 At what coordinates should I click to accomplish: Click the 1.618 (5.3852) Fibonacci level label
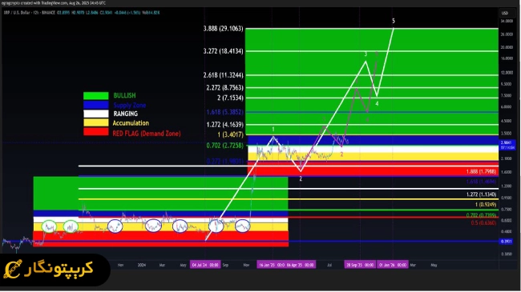pyautogui.click(x=225, y=112)
